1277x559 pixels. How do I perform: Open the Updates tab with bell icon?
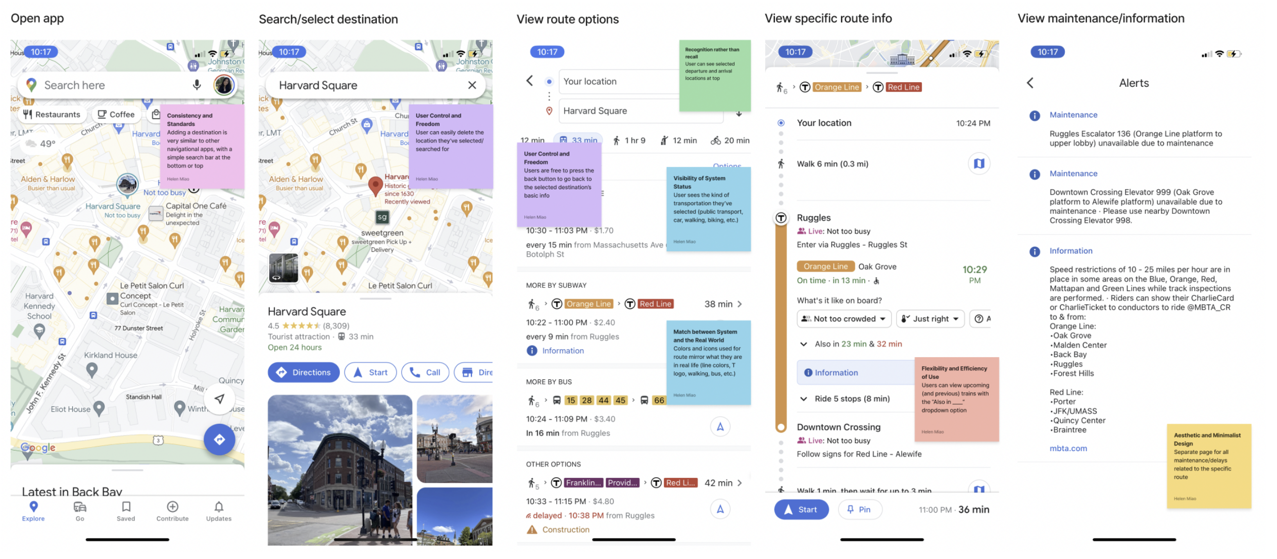point(219,511)
